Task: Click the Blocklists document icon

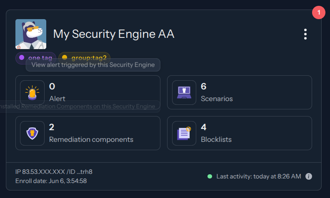Action: [184, 133]
